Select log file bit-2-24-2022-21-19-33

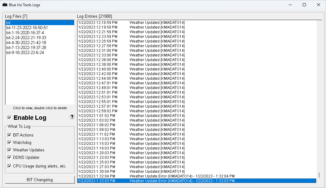[x=40, y=38]
